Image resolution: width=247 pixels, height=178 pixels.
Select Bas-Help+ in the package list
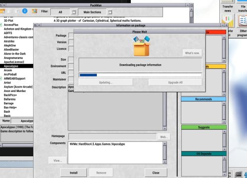click(x=10, y=107)
